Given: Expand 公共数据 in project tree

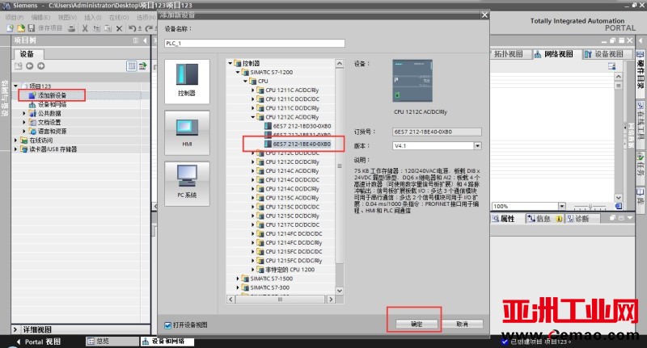Looking at the screenshot, I should pyautogui.click(x=24, y=113).
